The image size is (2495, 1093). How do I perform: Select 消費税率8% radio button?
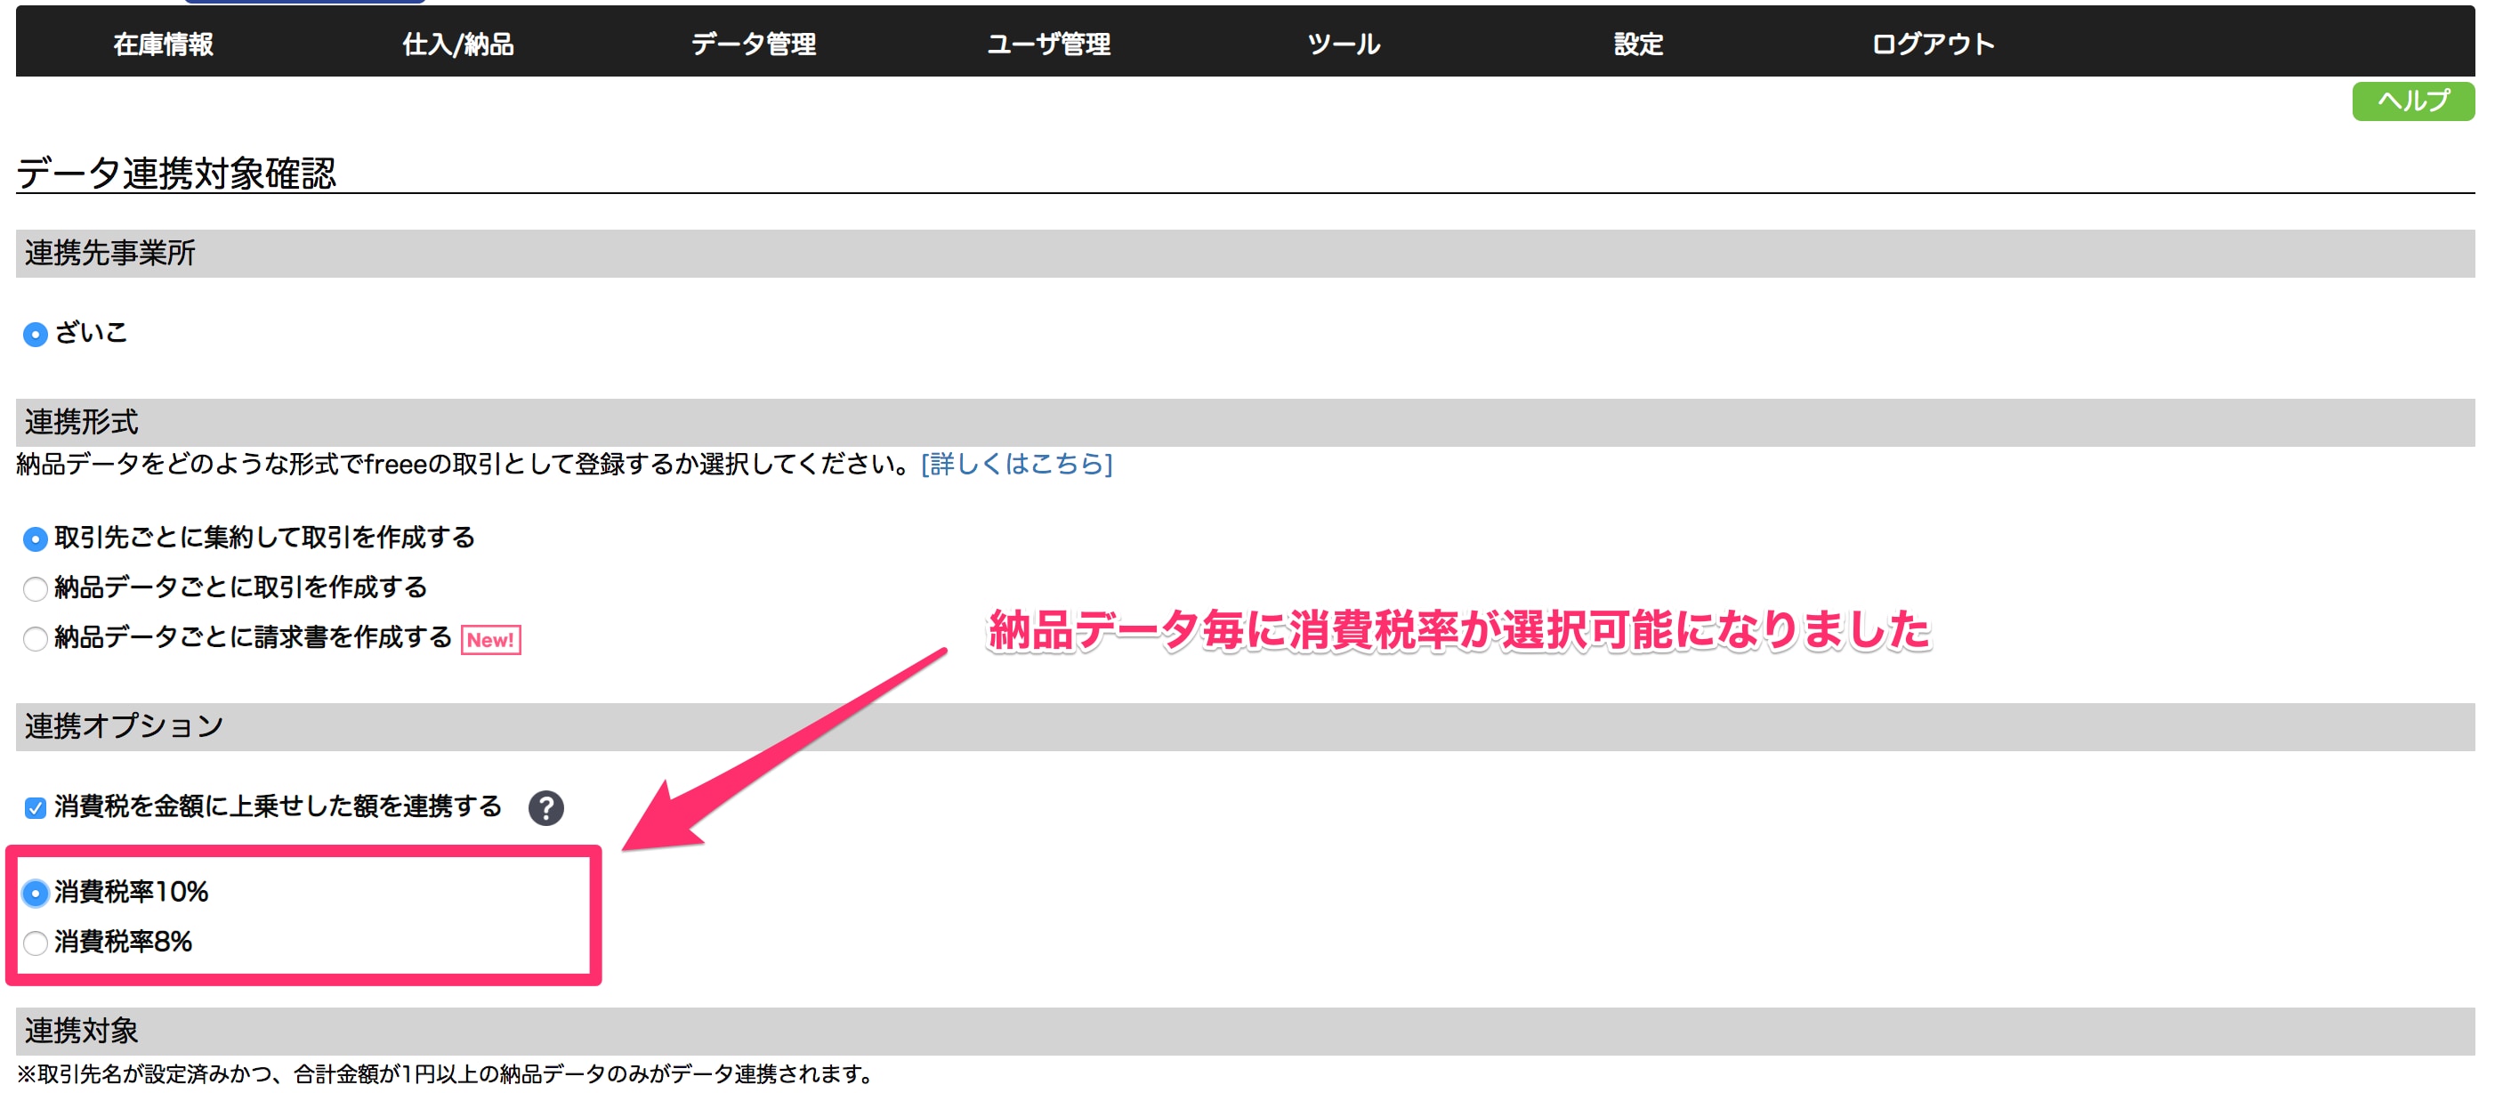pos(35,943)
